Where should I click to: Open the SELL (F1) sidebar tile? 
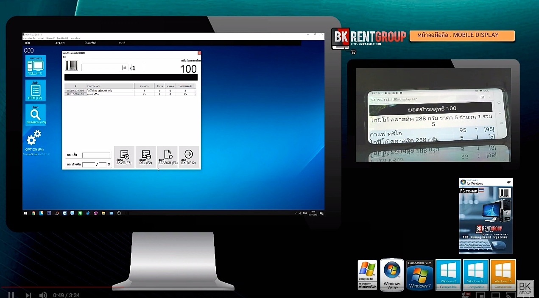(36, 66)
